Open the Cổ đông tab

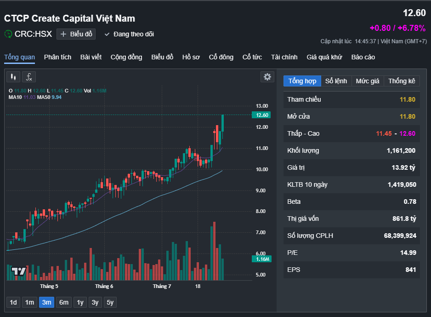click(221, 57)
